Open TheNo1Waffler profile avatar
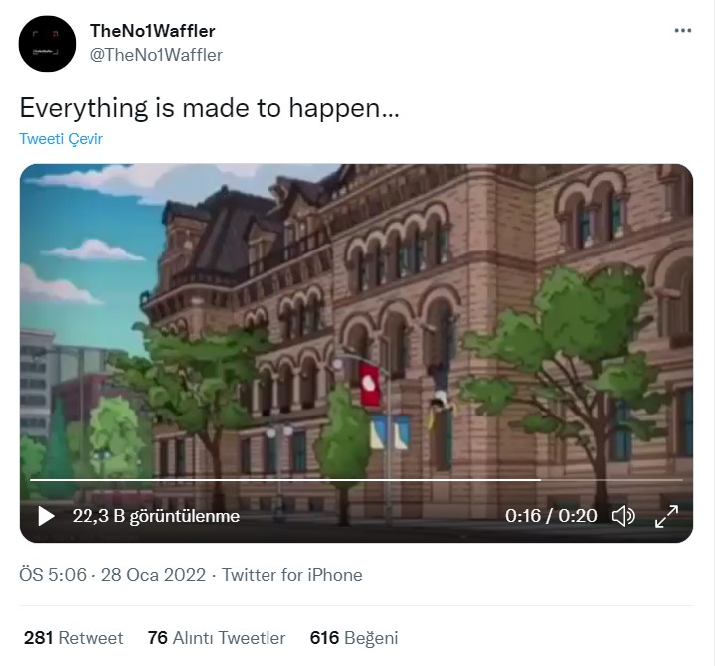The height and width of the screenshot is (666, 716). click(47, 44)
